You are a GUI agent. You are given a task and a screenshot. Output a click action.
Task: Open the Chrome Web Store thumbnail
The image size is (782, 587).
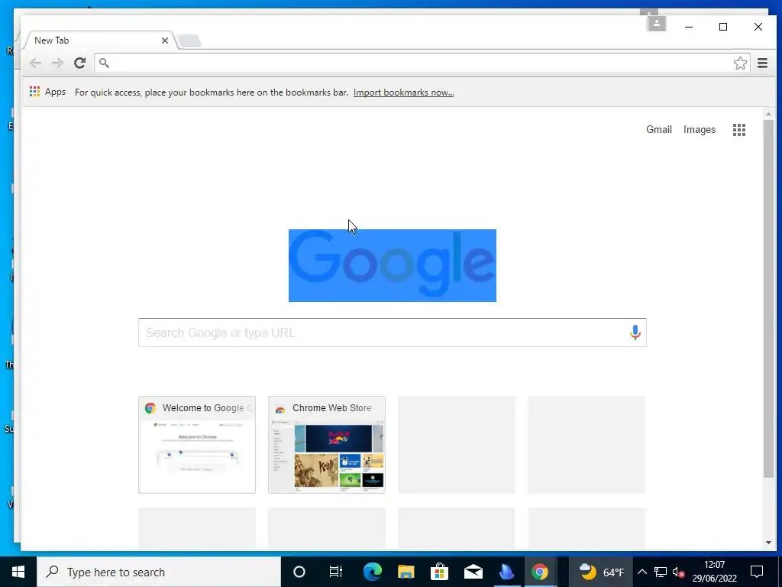pyautogui.click(x=327, y=445)
